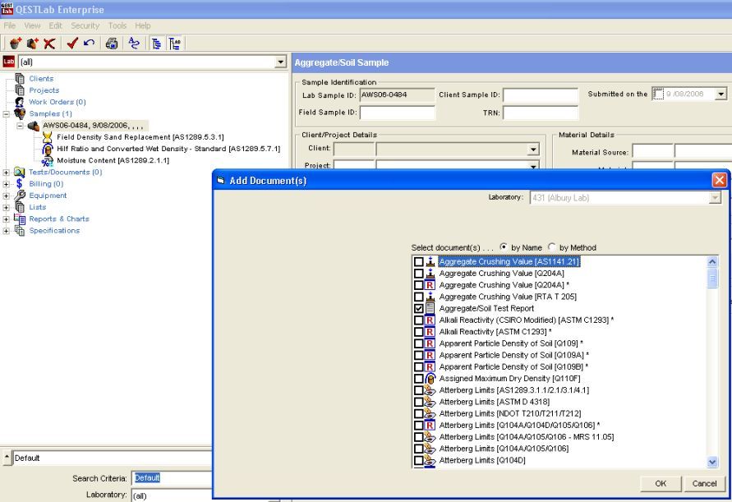This screenshot has height=502, width=732.
Task: Click the blue undo arrow toolbar icon
Action: tap(90, 42)
